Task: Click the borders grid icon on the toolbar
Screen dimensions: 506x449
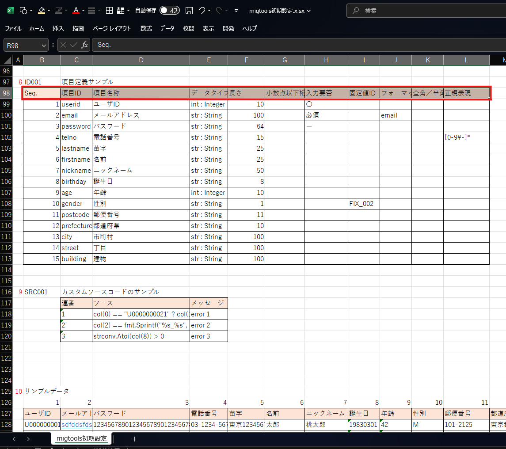Action: (x=109, y=11)
